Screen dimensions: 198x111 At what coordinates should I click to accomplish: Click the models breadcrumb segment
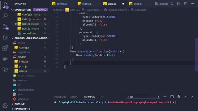point(58,10)
